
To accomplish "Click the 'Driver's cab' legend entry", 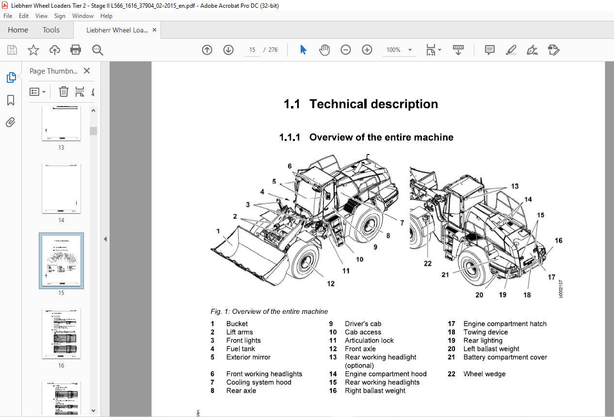I will (363, 324).
